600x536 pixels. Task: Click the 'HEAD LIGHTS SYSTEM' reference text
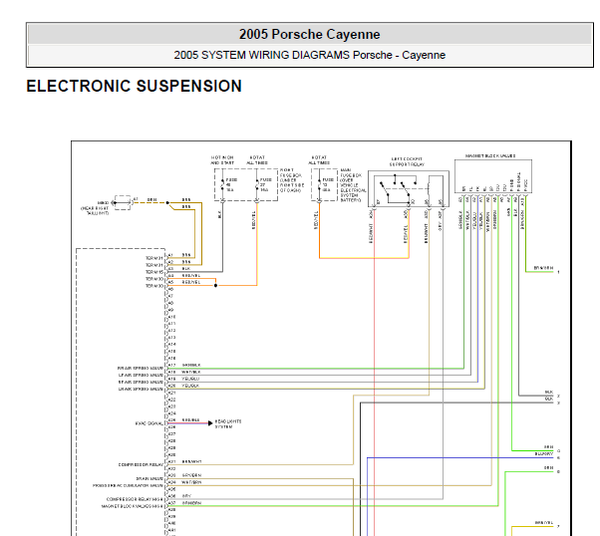228,423
